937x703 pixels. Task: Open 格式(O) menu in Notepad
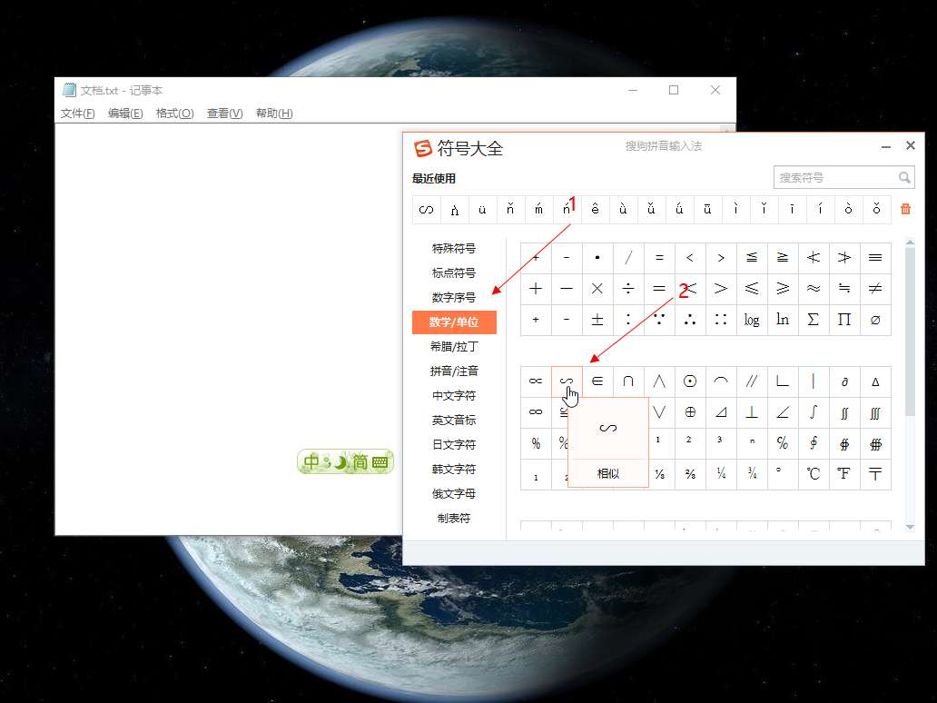click(x=174, y=113)
